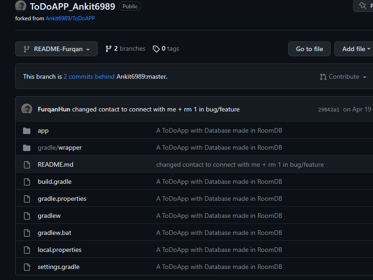View the 2 branches list
Viewport: 373px width, 280px height.
click(x=125, y=48)
